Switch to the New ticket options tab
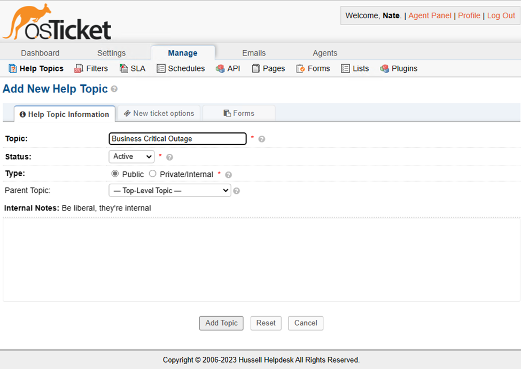Image resolution: width=521 pixels, height=369 pixels. [x=159, y=113]
